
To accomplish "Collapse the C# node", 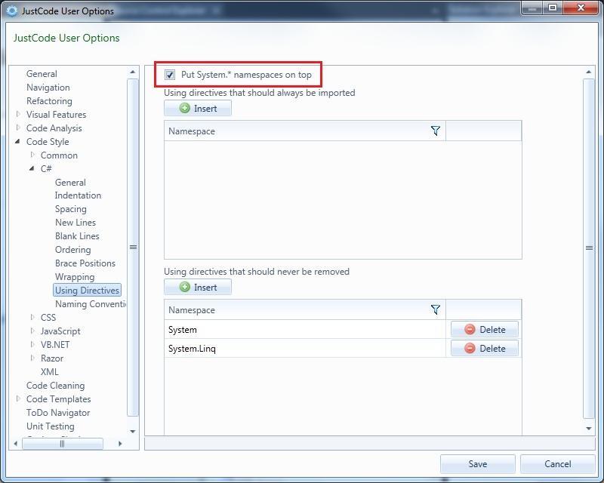I will click(32, 168).
